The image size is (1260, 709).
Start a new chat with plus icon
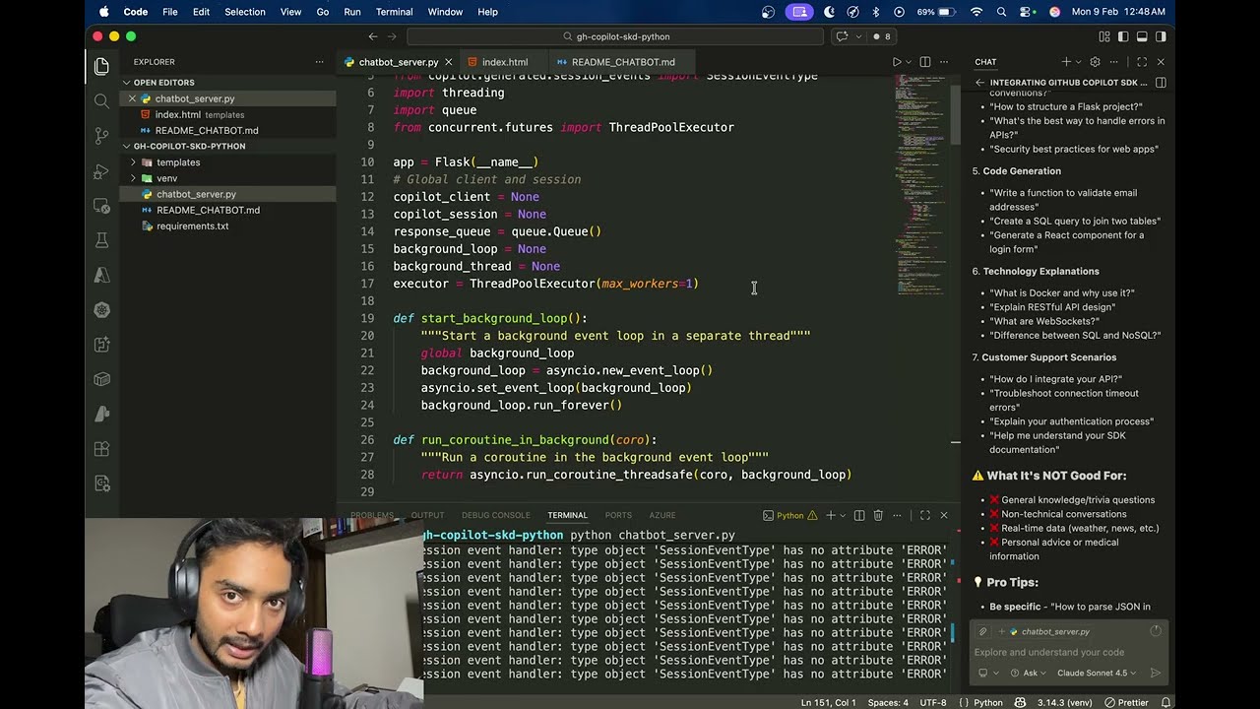pos(1065,62)
